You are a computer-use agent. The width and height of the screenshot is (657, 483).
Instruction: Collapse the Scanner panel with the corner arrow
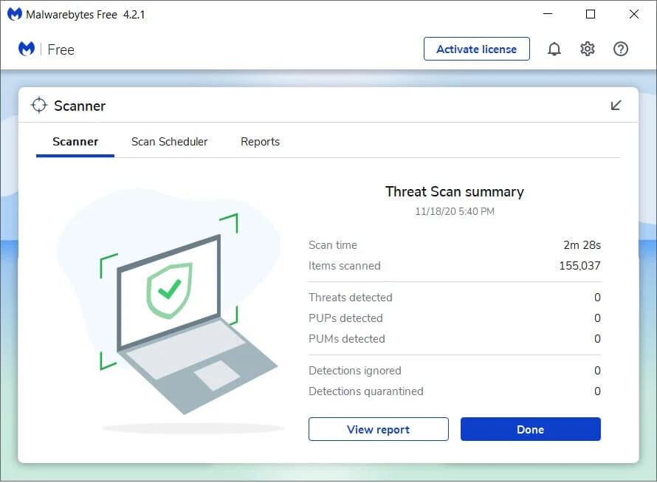[x=616, y=105]
